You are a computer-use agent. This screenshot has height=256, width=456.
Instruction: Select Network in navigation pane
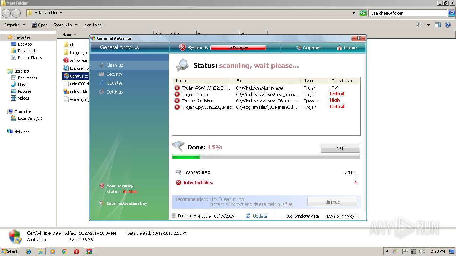coord(21,132)
